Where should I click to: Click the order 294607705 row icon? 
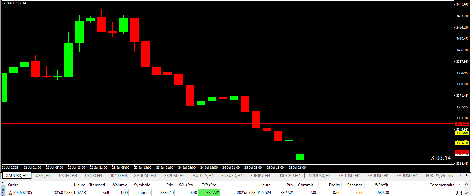point(10,193)
